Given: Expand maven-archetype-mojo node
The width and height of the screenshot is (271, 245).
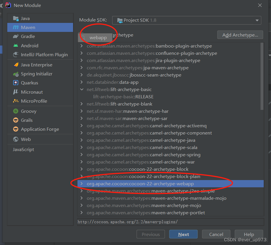Looking at the screenshot, I should click(82, 205).
